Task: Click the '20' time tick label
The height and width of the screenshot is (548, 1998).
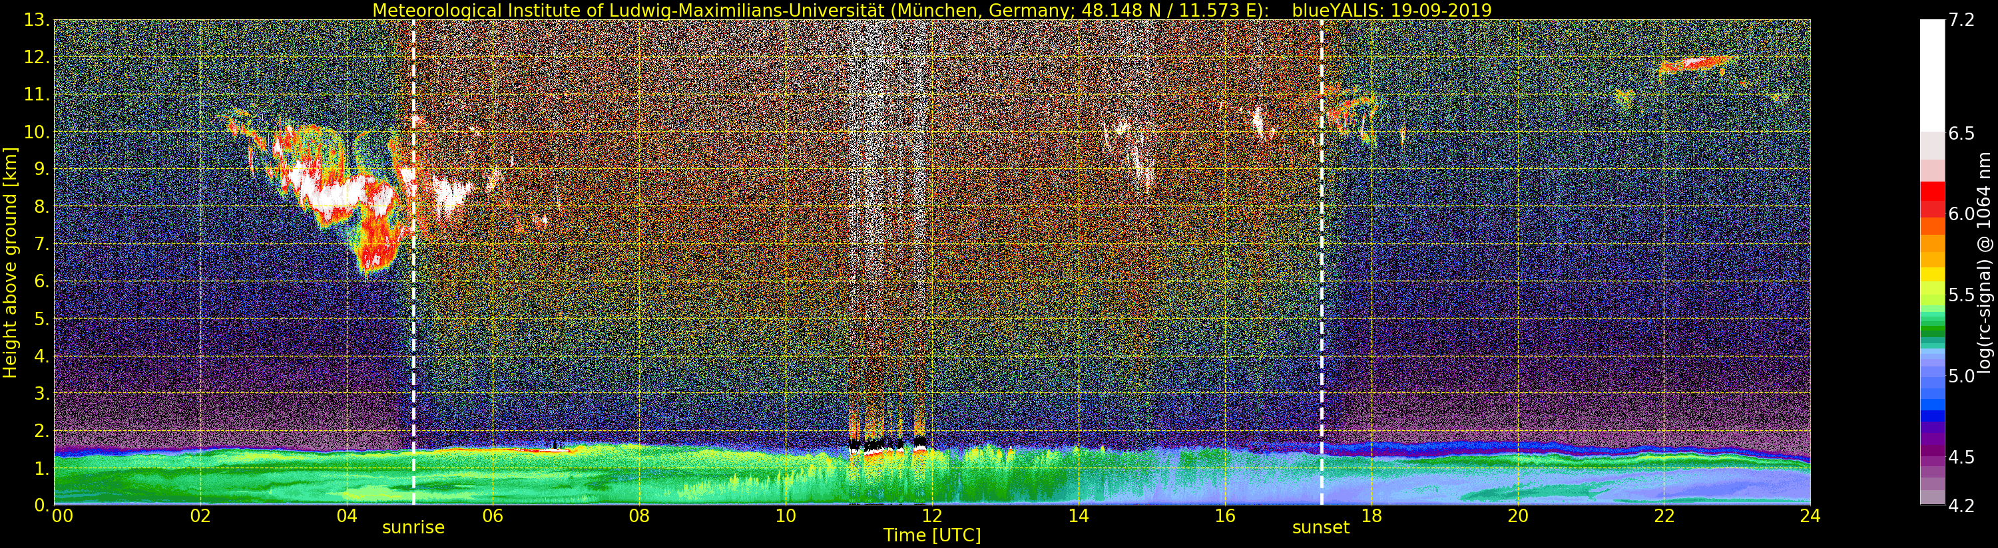Action: [x=1518, y=515]
